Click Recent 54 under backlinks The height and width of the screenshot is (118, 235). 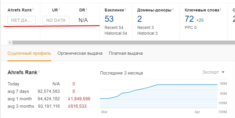114,27
